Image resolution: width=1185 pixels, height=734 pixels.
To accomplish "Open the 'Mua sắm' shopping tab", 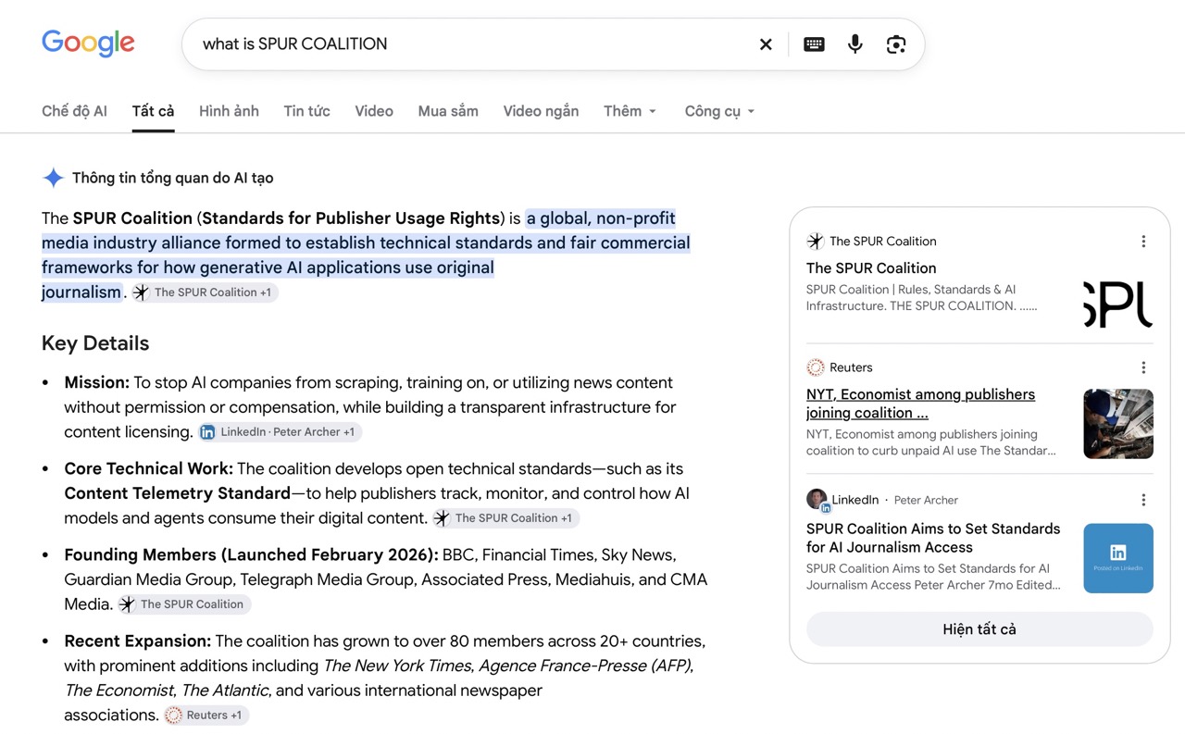I will (448, 111).
